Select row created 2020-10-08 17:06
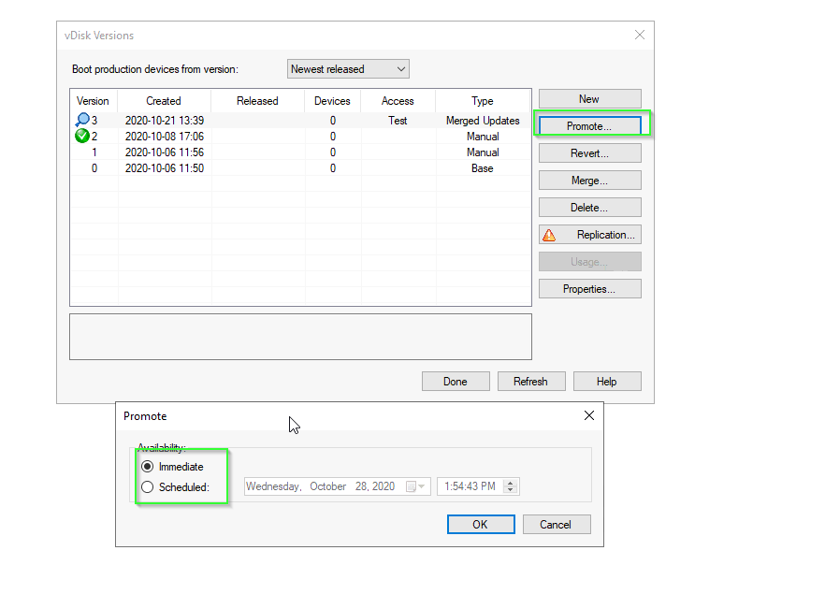Image resolution: width=825 pixels, height=594 pixels. coord(300,137)
